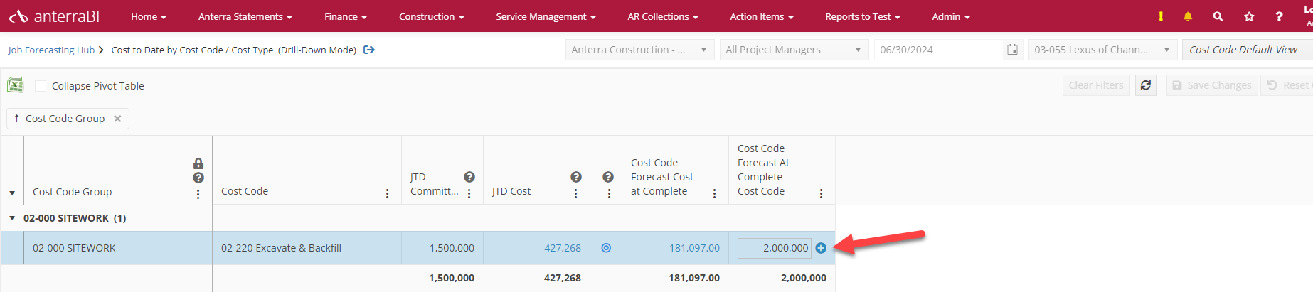Collapse the 02-000 SITEWORK (1) group
This screenshot has width=1313, height=292.
click(12, 218)
